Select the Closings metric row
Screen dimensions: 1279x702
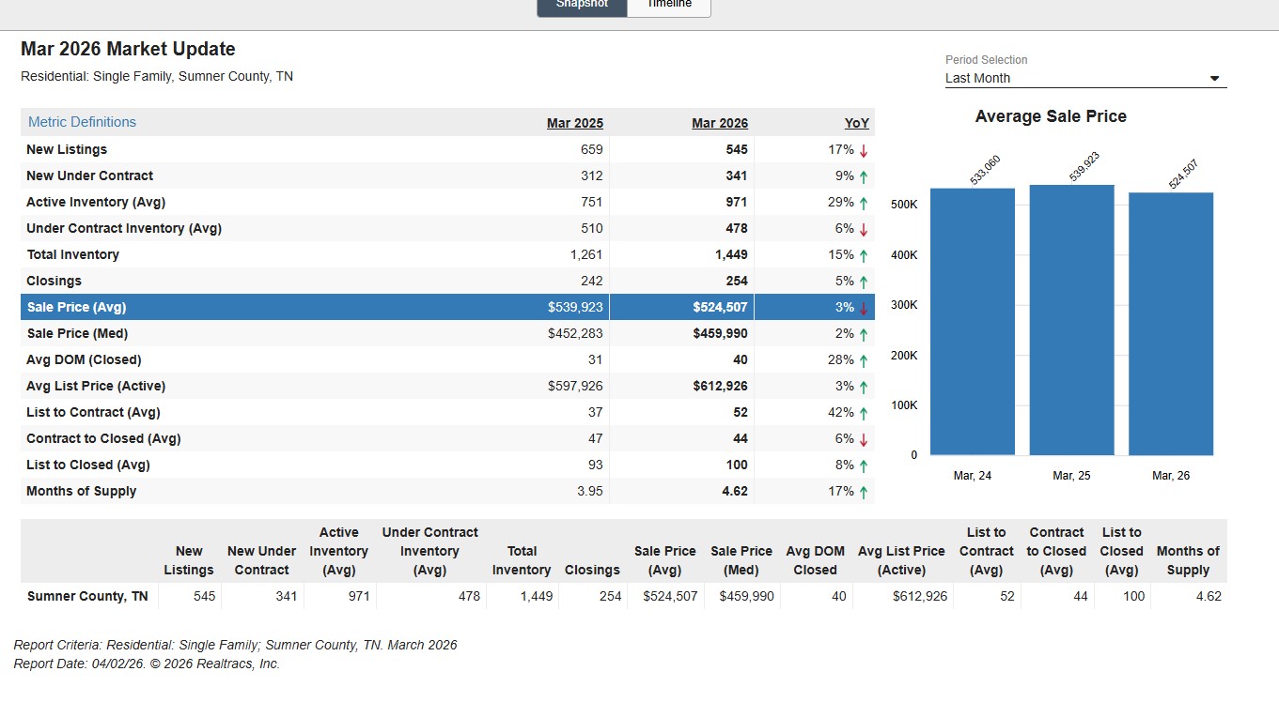[54, 281]
